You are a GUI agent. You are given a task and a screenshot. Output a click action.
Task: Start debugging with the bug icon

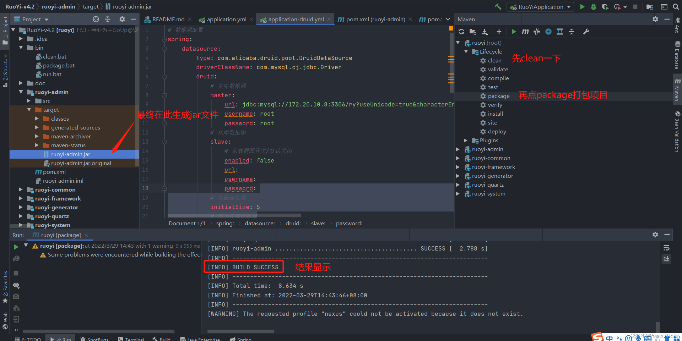[x=593, y=7]
